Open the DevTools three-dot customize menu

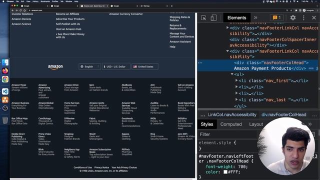point(303,18)
